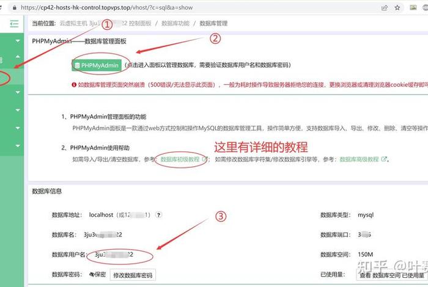This screenshot has height=287, width=428.
Task: Click the '数据库端口' label
Action: click(x=336, y=234)
